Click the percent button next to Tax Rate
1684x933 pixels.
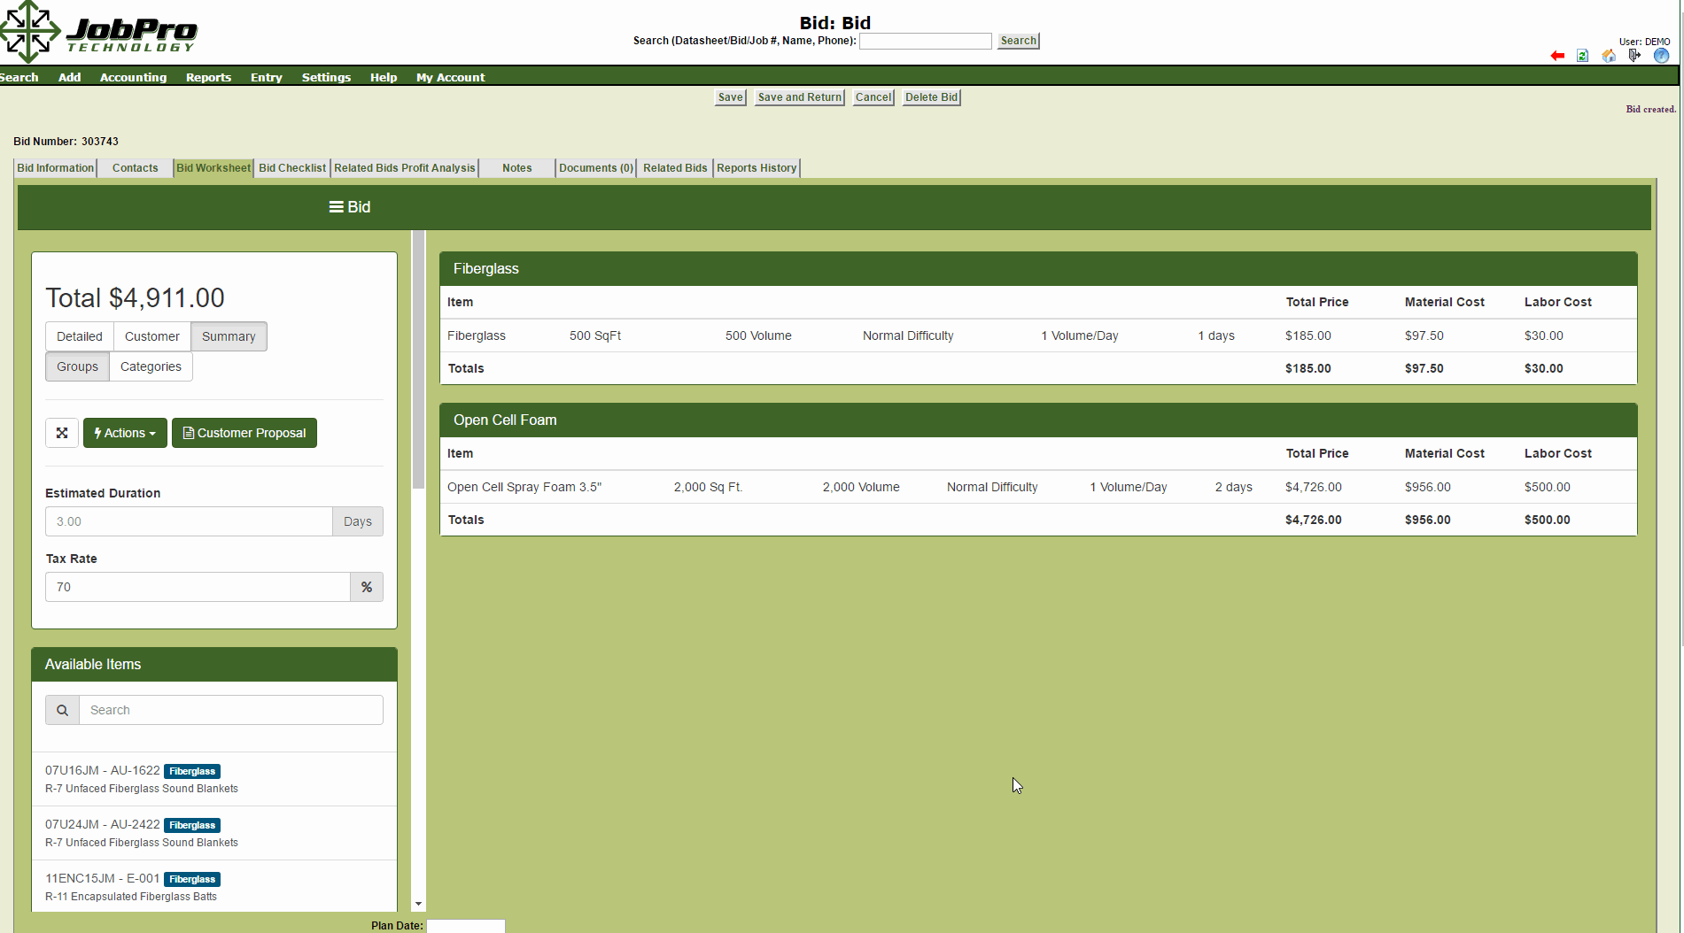(x=366, y=586)
